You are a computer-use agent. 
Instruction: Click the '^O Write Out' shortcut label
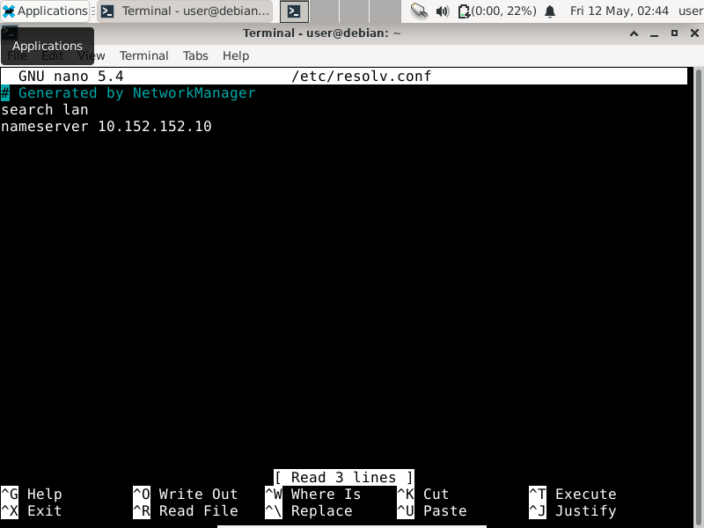coord(186,495)
